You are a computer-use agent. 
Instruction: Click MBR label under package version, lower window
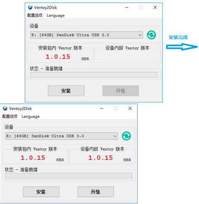tap(60, 160)
